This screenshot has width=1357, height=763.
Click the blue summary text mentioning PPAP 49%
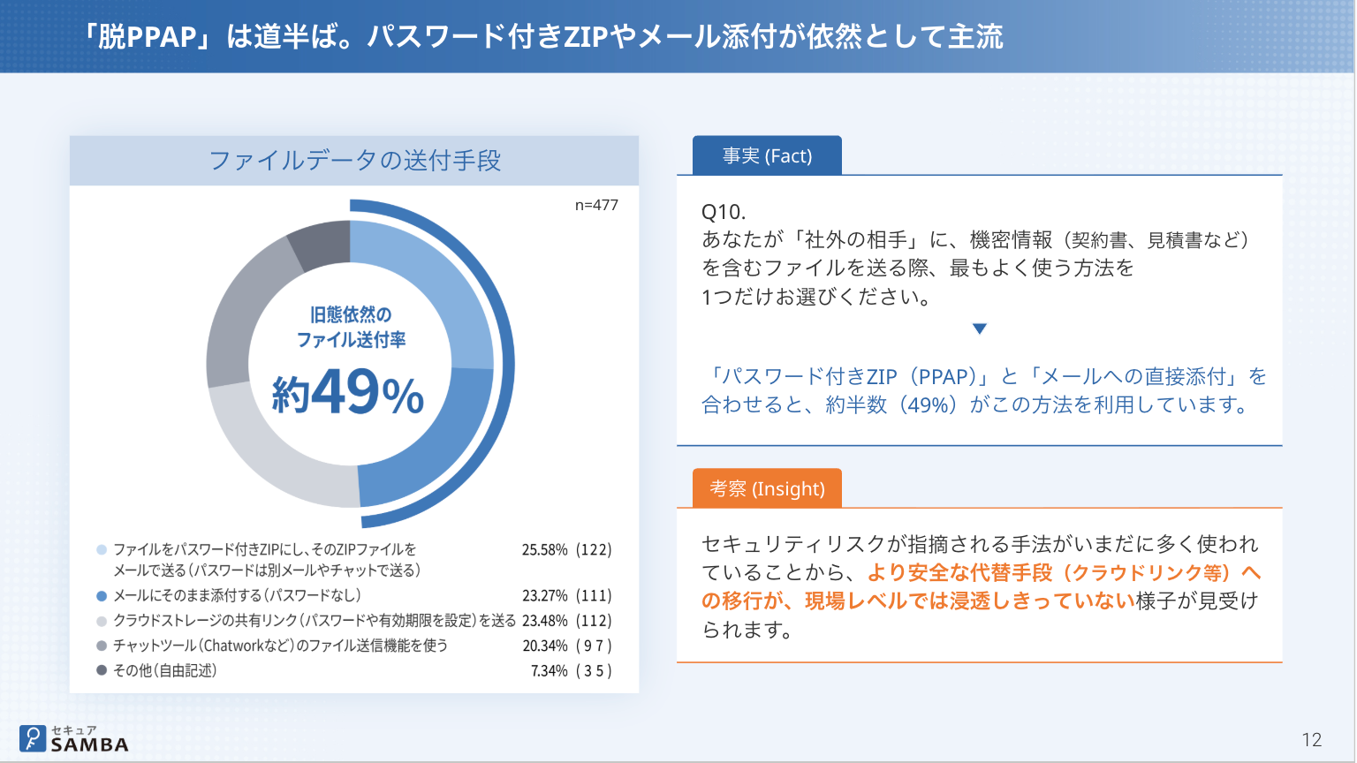click(x=982, y=390)
